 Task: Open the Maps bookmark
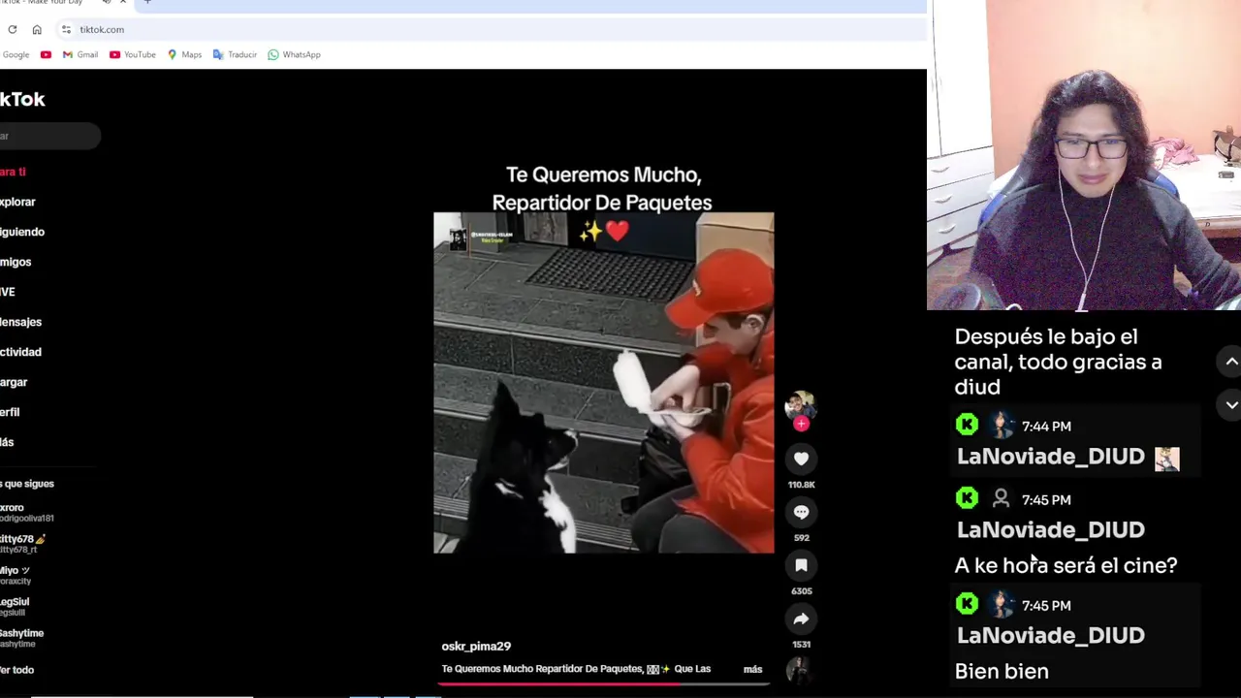(x=184, y=54)
